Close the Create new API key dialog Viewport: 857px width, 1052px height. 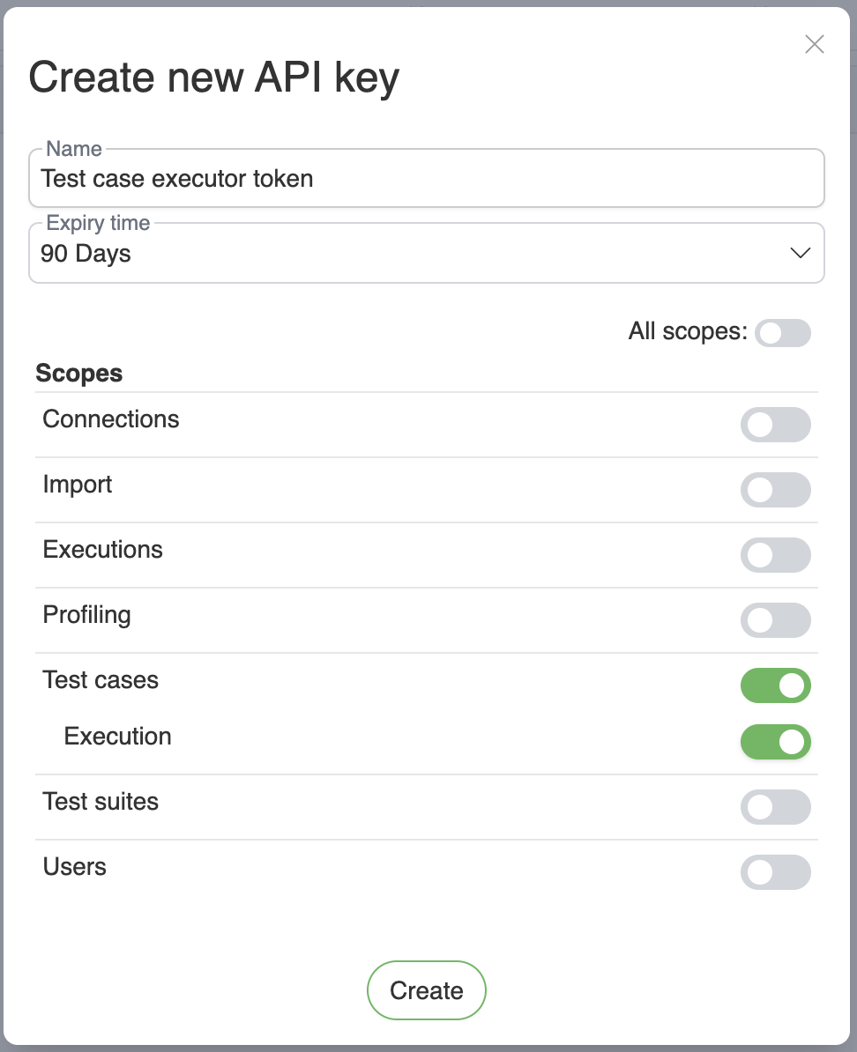click(x=815, y=44)
